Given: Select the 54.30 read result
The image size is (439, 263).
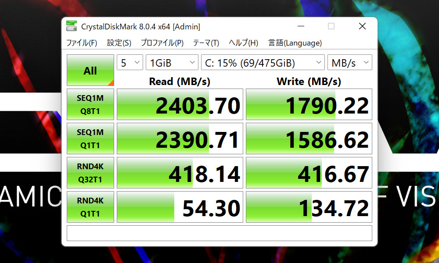Looking at the screenshot, I should click(180, 207).
